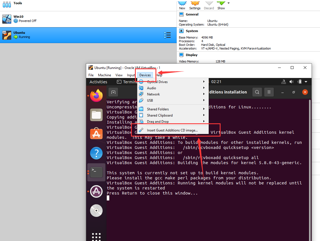
Task: Expand the Drag and Drop submenu
Action: 173,122
